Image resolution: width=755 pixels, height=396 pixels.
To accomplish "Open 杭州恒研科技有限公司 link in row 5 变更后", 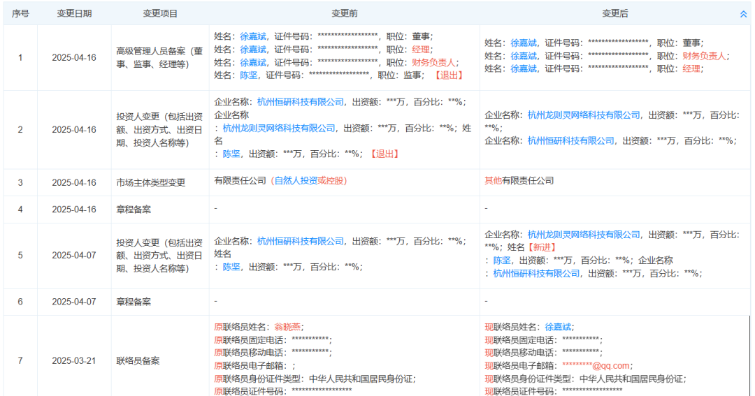I will pos(536,274).
